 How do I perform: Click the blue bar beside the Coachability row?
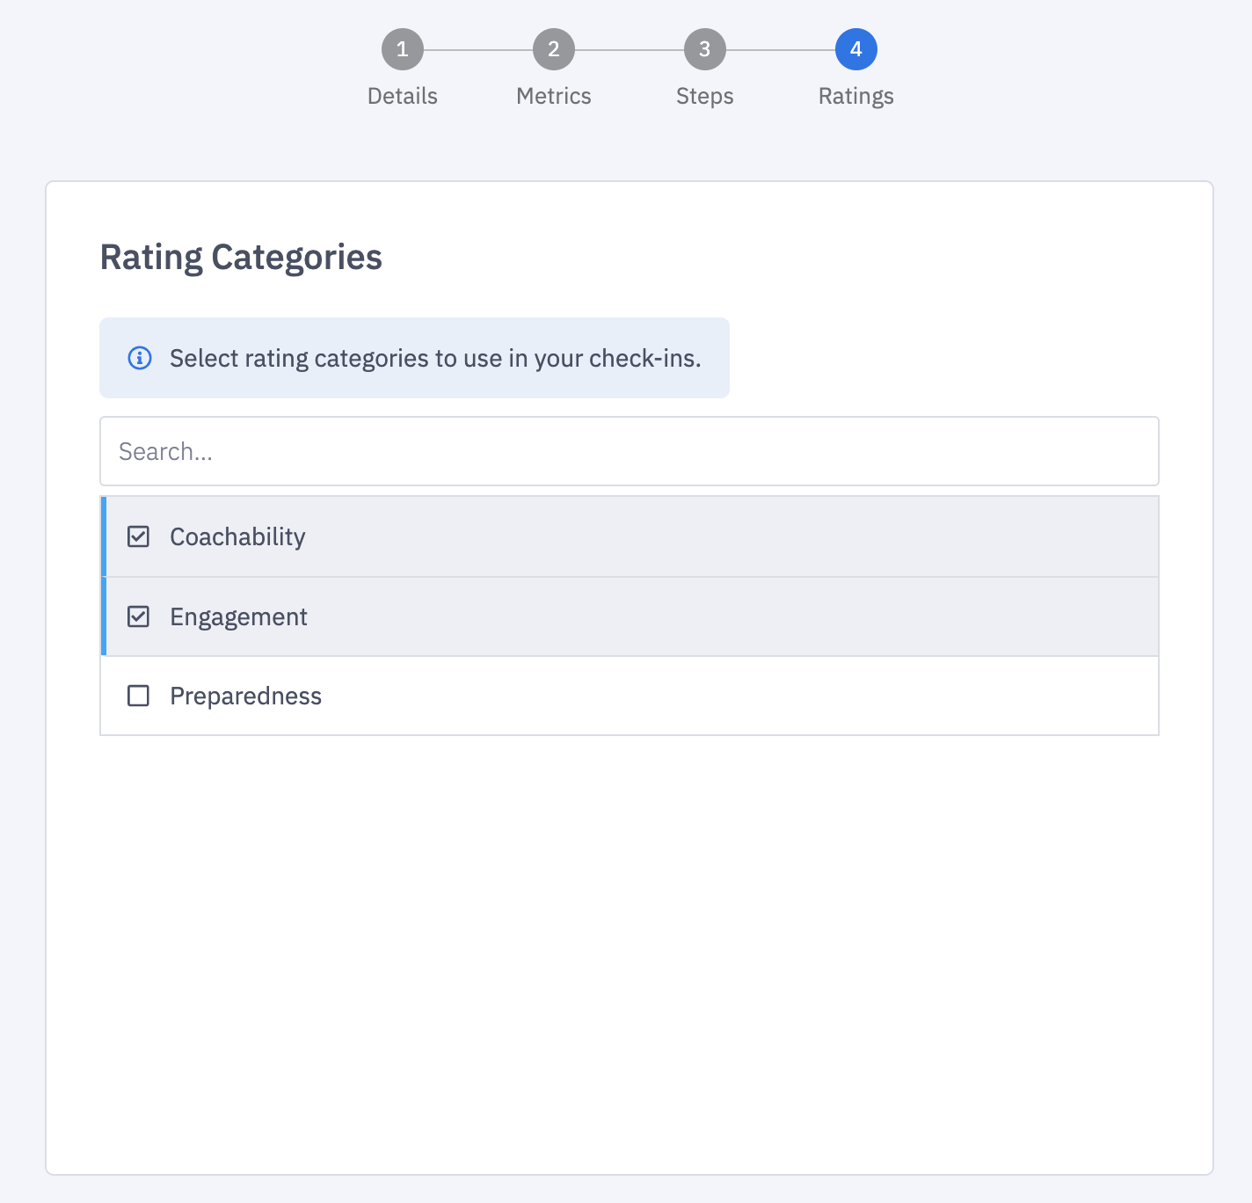point(104,536)
